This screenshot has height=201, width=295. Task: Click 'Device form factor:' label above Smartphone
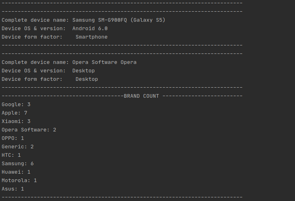point(32,37)
